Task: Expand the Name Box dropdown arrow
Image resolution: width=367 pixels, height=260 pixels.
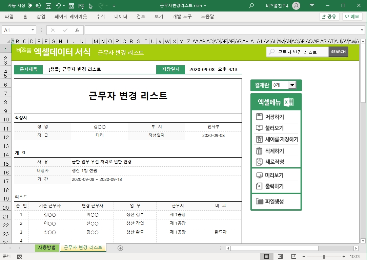Action: pos(33,30)
